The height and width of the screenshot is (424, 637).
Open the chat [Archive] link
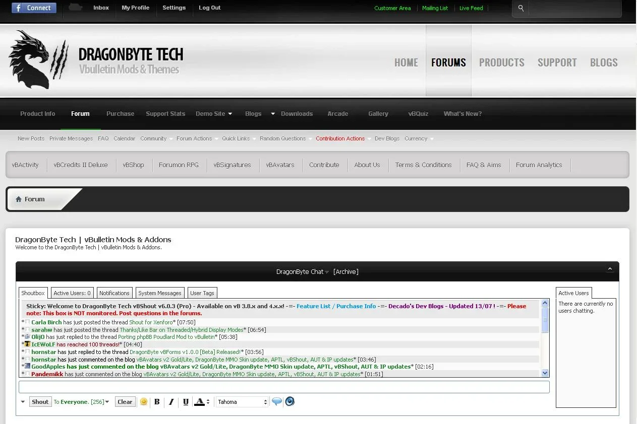click(x=346, y=272)
